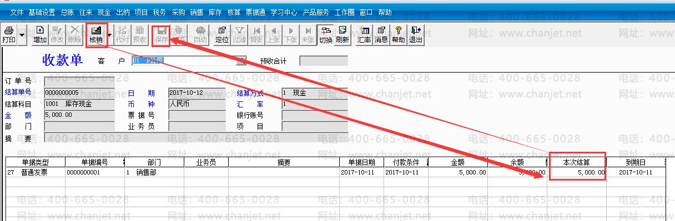Screen dimensions: 675x221
Task: Click the 自动 toolbar icon
Action: (x=200, y=34)
